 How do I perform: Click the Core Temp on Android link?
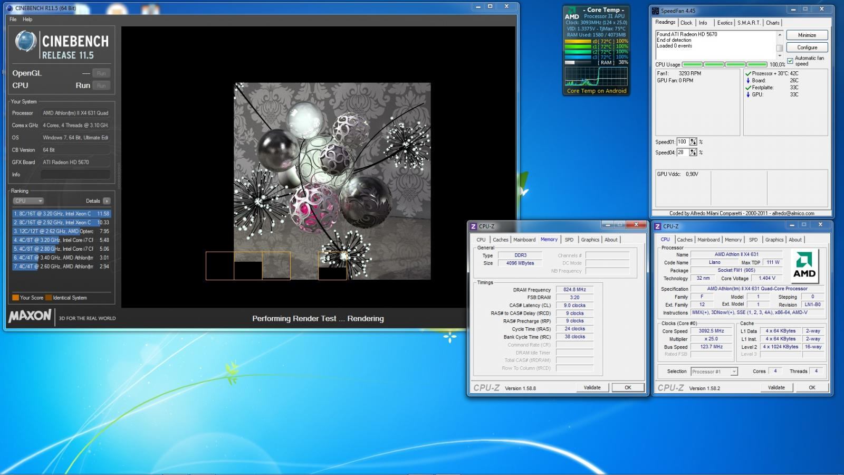[597, 91]
